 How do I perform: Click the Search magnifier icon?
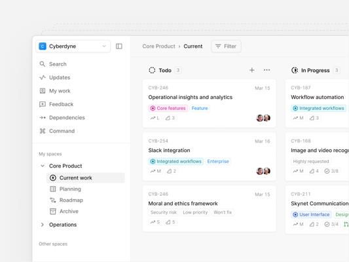[x=43, y=64]
